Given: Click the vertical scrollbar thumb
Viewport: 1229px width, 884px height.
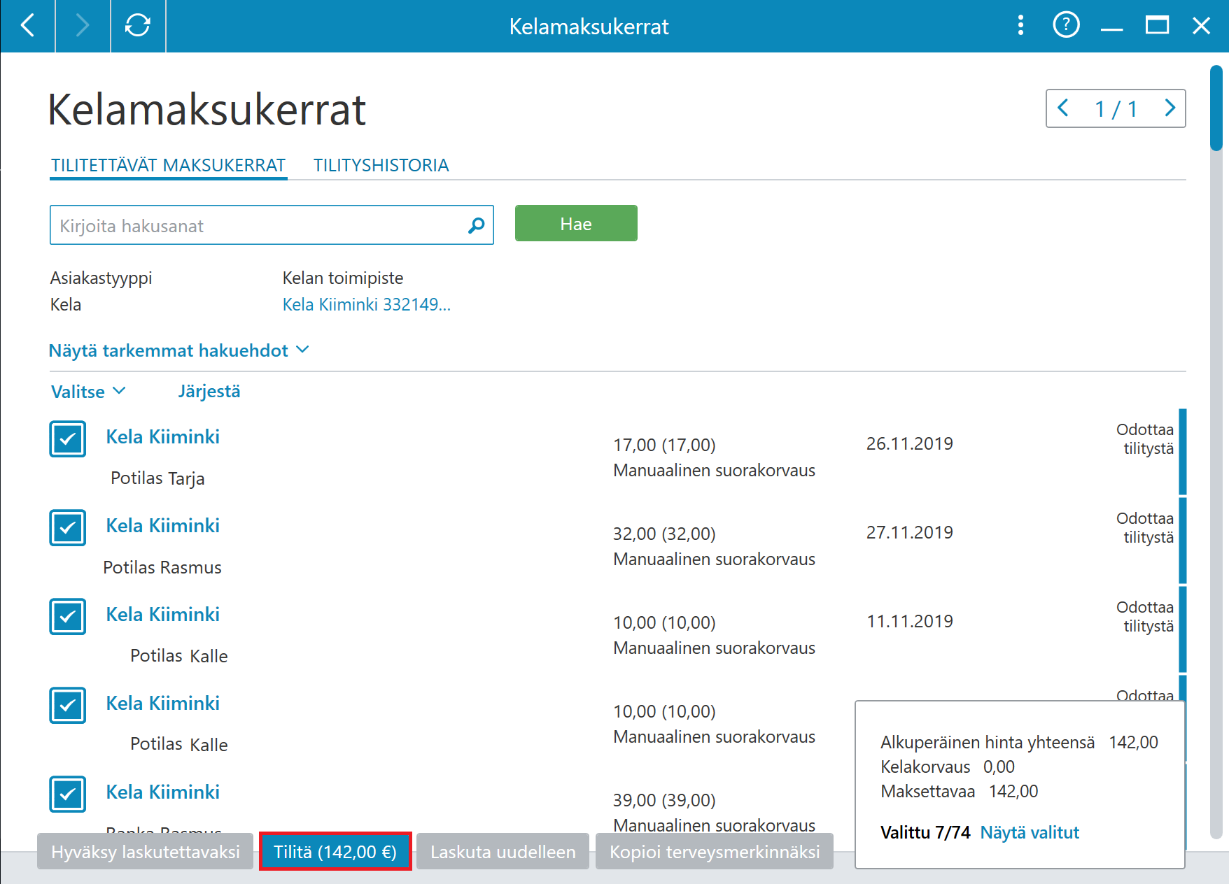Looking at the screenshot, I should click(1216, 108).
